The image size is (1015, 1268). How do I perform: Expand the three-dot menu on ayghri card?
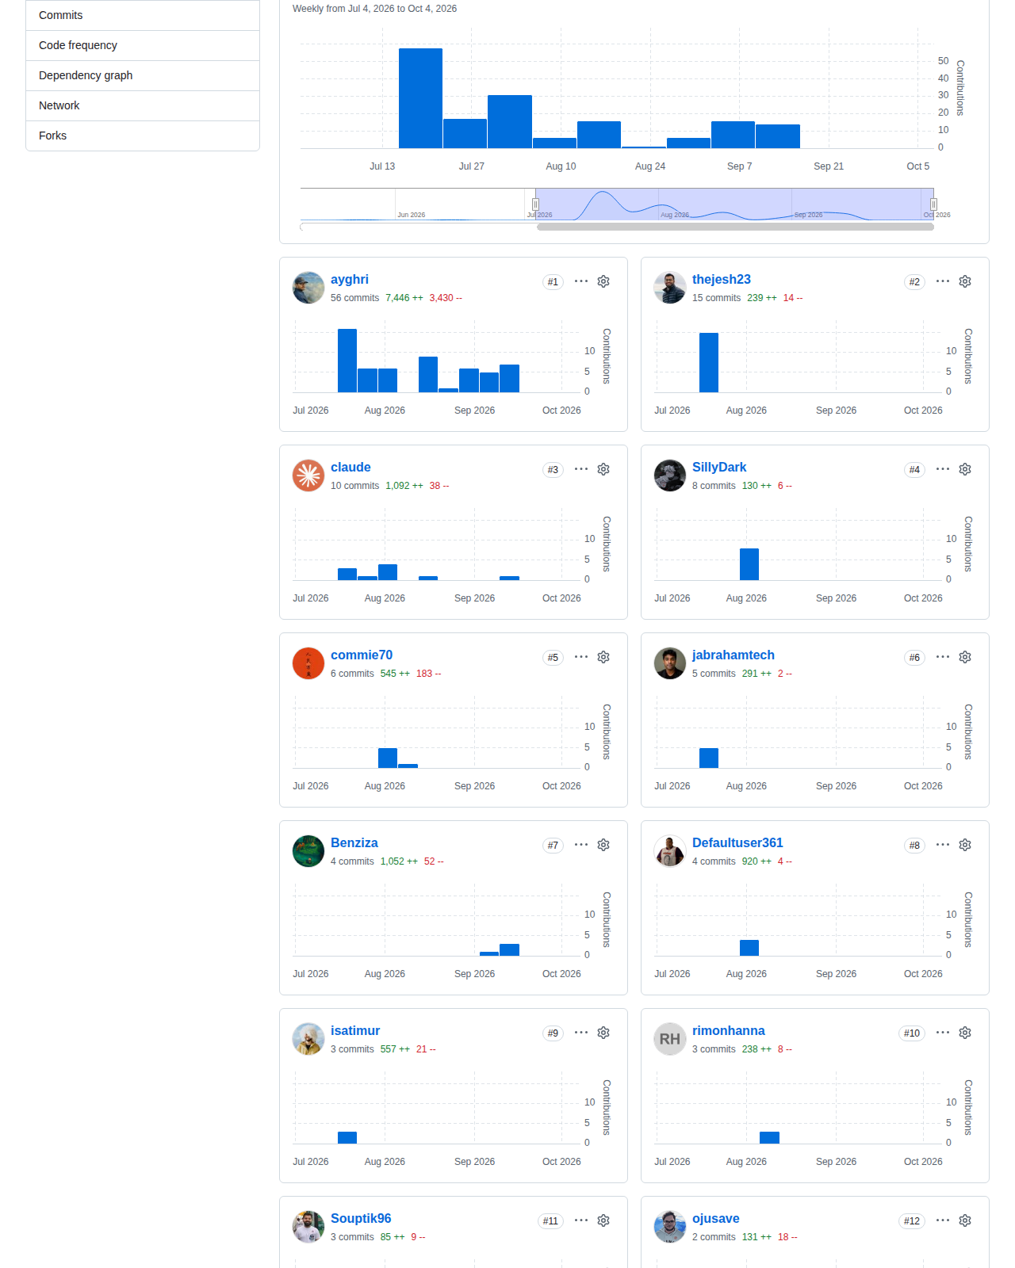(x=581, y=281)
